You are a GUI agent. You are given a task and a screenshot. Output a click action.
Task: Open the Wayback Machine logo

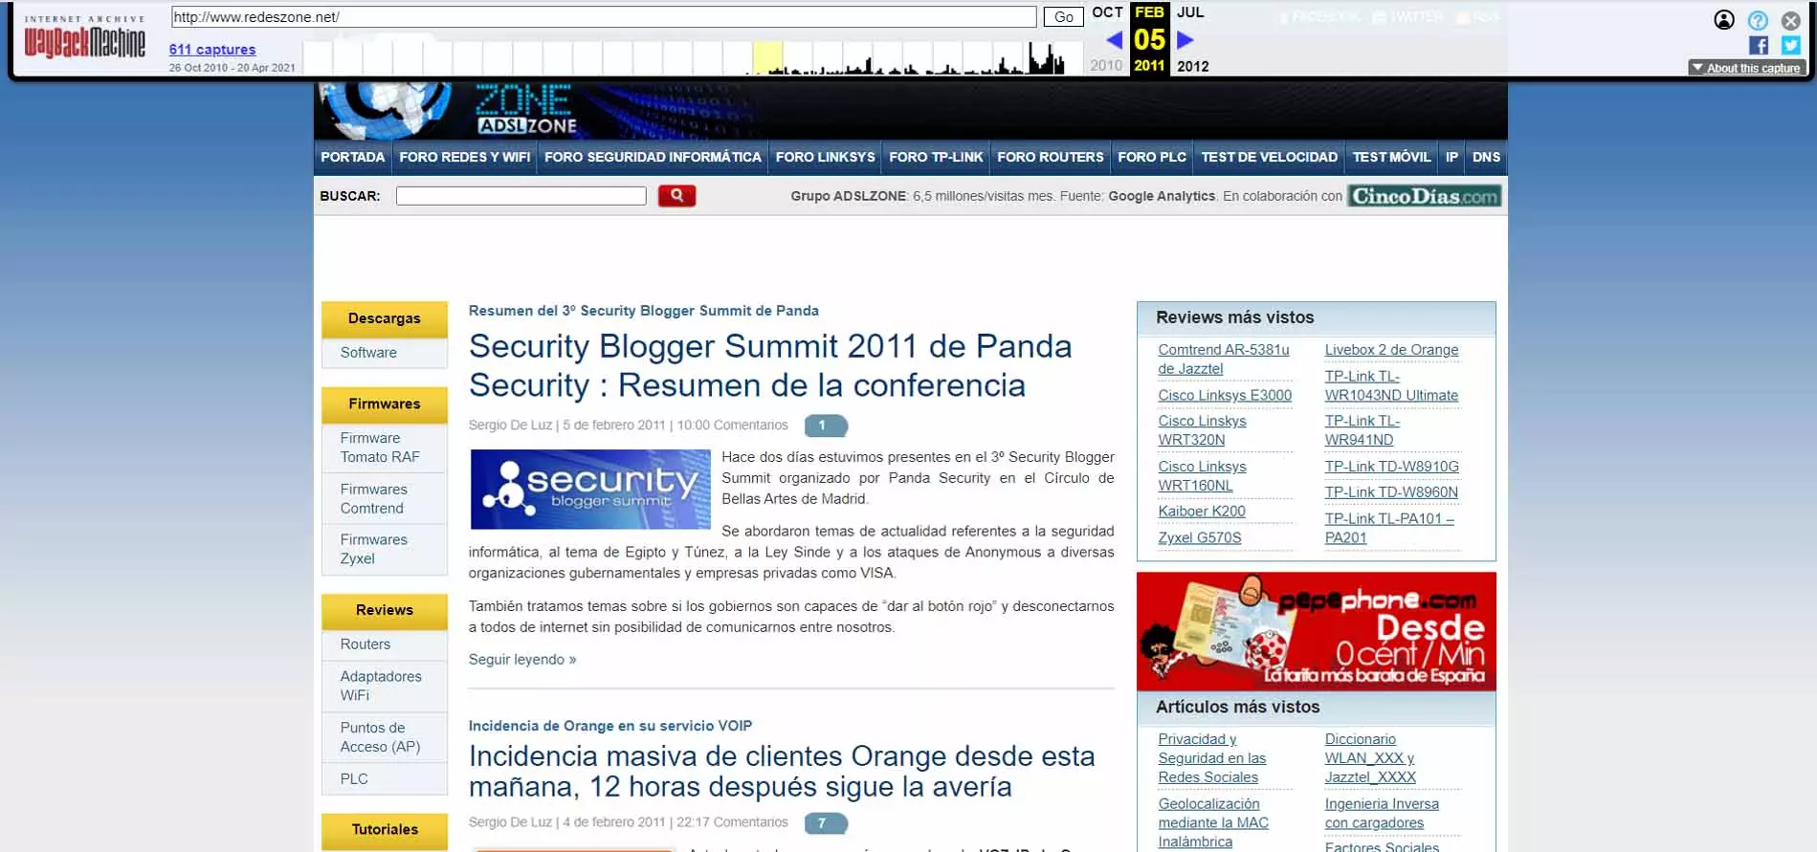point(84,38)
